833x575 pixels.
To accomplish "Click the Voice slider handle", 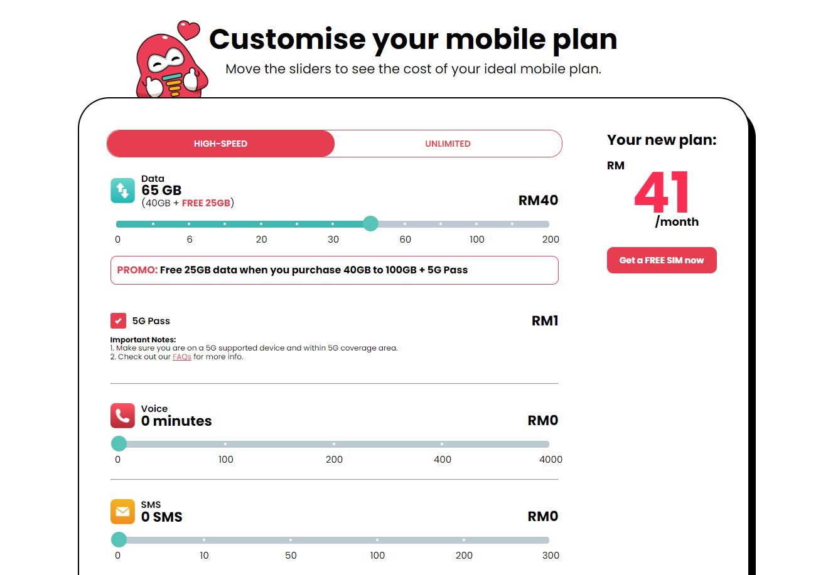I will pos(119,444).
